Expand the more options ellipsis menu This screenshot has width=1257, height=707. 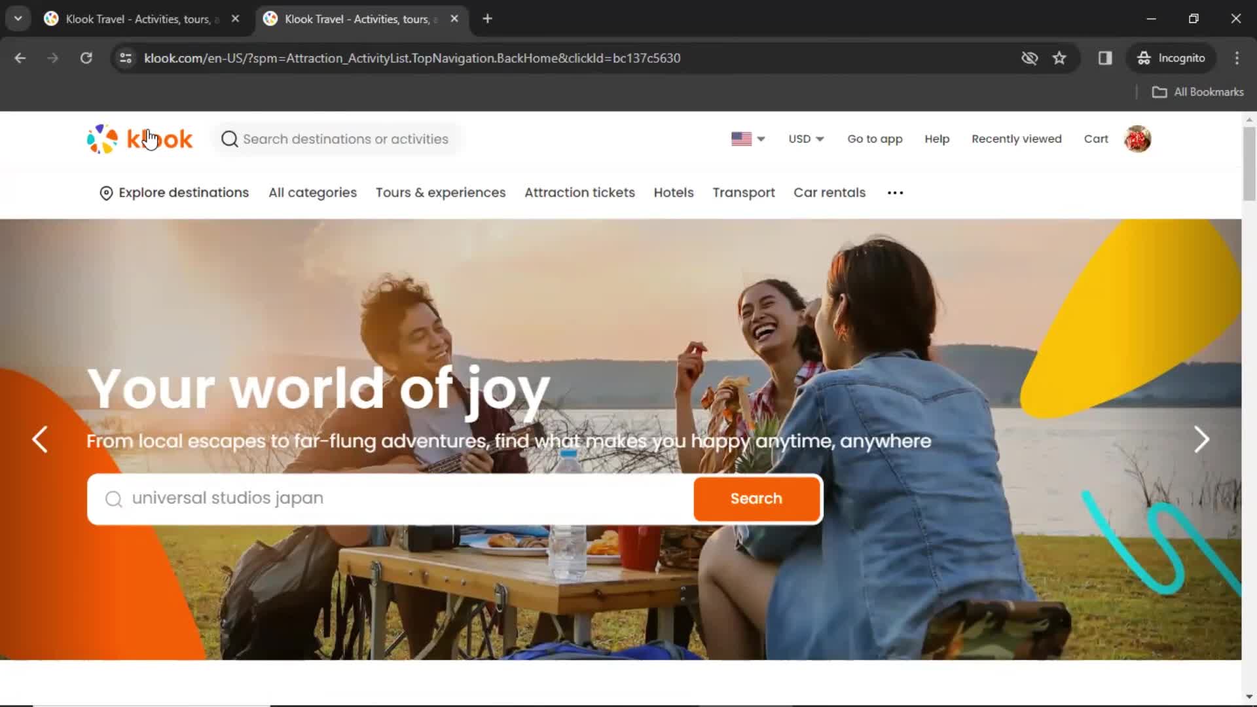[895, 192]
